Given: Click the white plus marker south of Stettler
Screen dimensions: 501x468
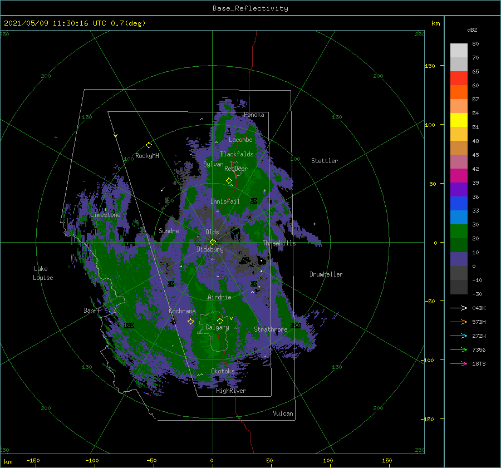Looking at the screenshot, I should [315, 224].
